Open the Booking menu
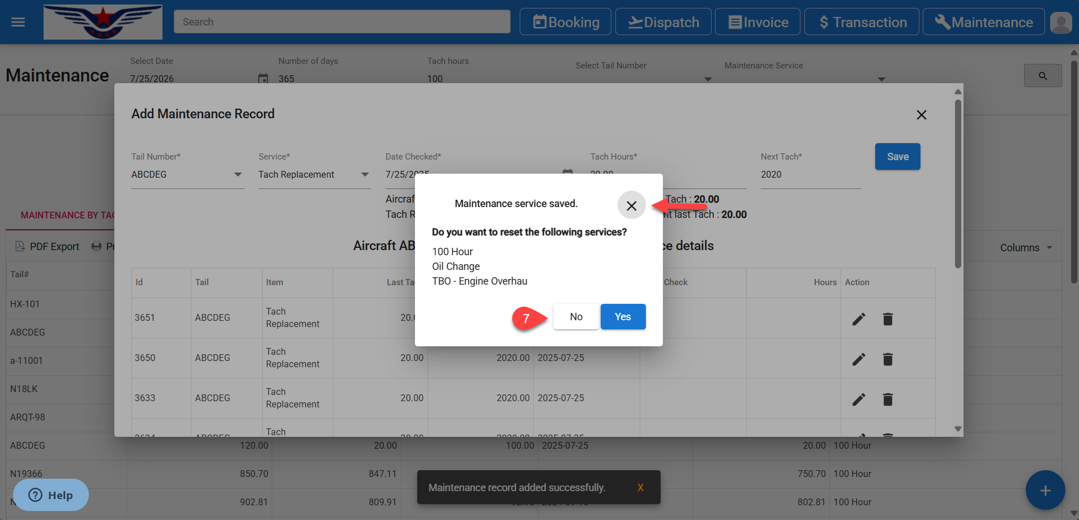This screenshot has width=1079, height=520. pos(565,22)
